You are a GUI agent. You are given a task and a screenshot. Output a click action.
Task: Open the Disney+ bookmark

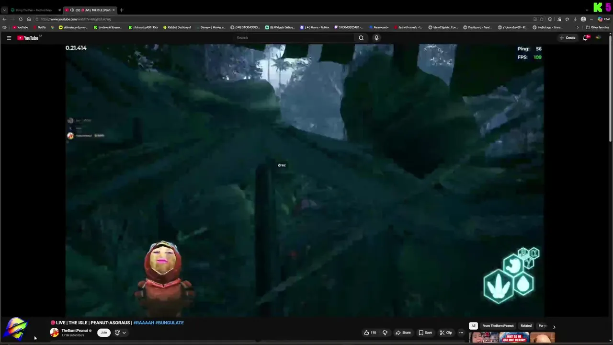(212, 27)
